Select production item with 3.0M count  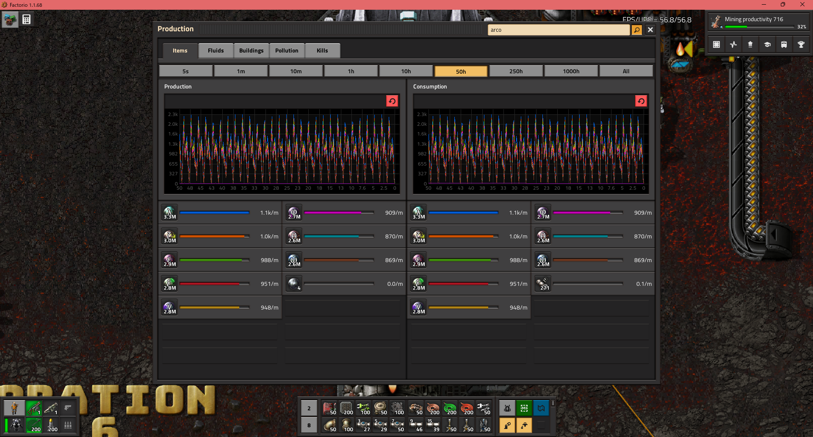[170, 236]
